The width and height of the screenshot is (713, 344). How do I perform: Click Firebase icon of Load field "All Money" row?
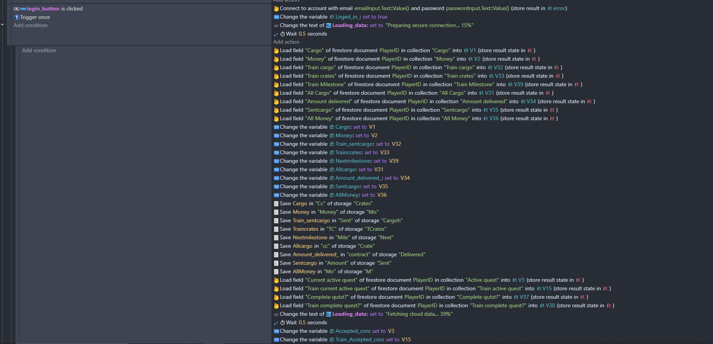pos(276,118)
